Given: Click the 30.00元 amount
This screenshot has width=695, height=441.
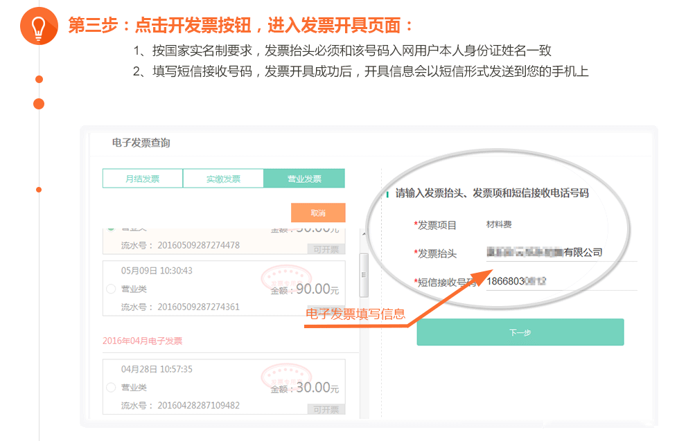Looking at the screenshot, I should pyautogui.click(x=317, y=388).
